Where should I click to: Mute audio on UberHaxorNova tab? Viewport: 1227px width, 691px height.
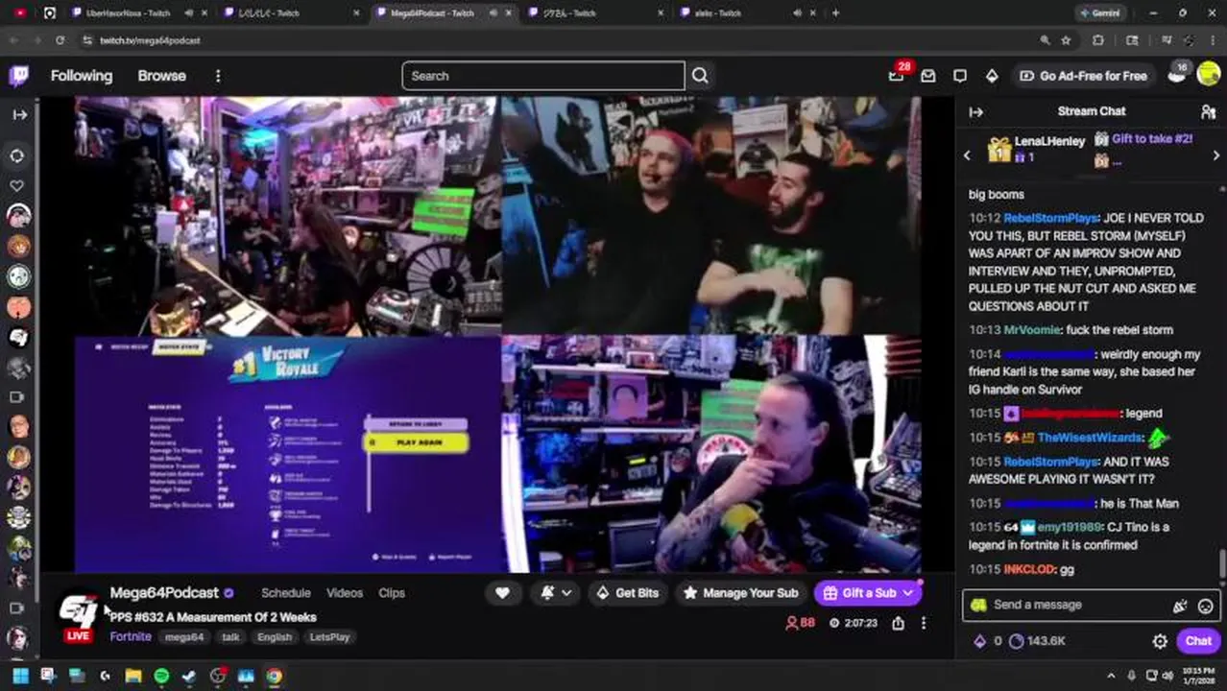point(189,12)
